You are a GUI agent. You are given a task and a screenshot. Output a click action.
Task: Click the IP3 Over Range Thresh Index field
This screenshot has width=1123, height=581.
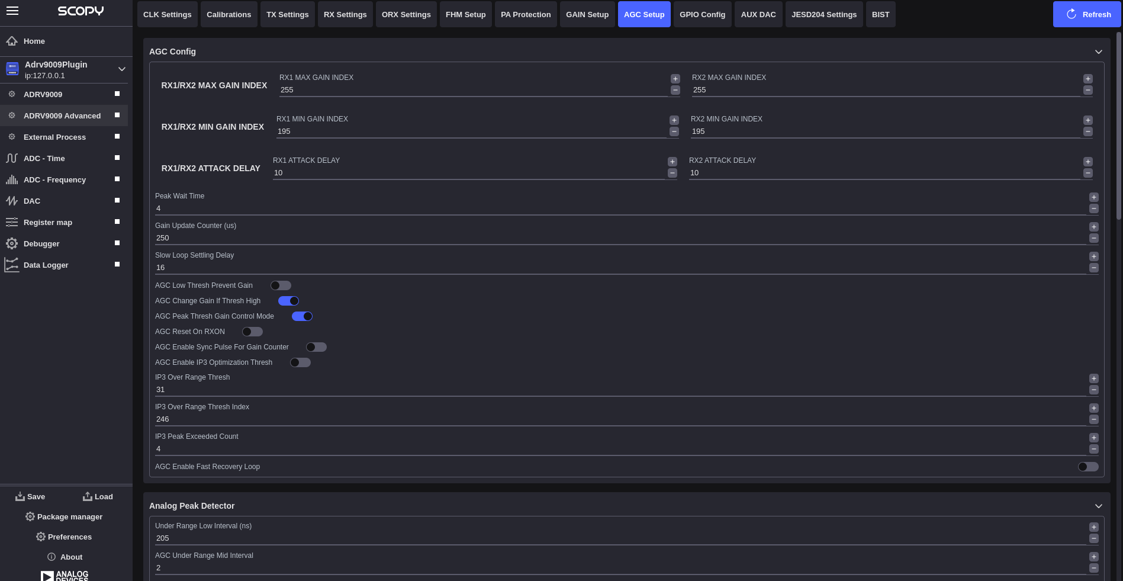620,419
